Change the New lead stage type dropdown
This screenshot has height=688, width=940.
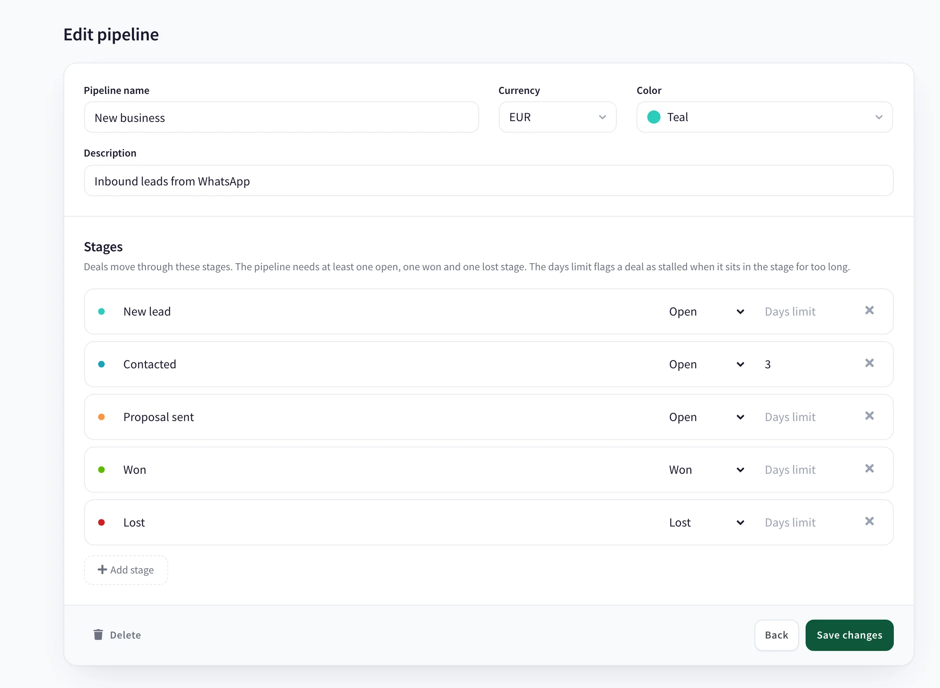[707, 311]
